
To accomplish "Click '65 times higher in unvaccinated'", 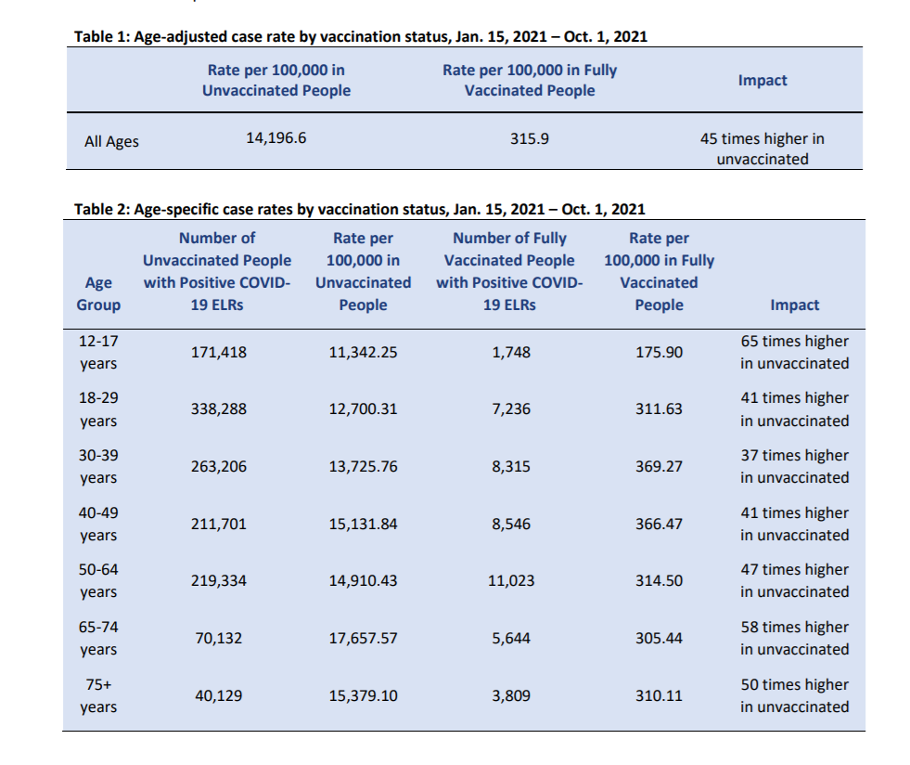I will point(794,352).
